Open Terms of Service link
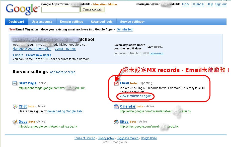This screenshot has height=147, width=231. pos(85,138)
